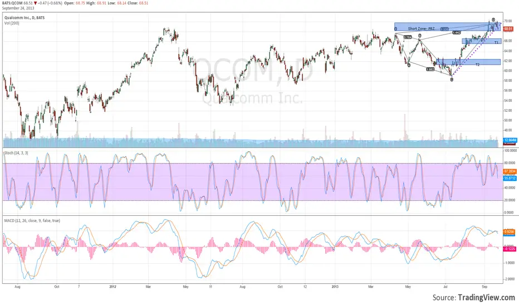Click the Jul label on time axis
This screenshot has width=519, height=306.
tap(445, 287)
